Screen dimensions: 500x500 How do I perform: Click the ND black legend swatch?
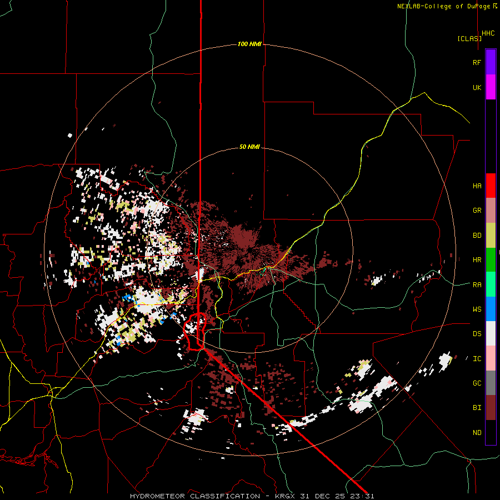coord(491,432)
